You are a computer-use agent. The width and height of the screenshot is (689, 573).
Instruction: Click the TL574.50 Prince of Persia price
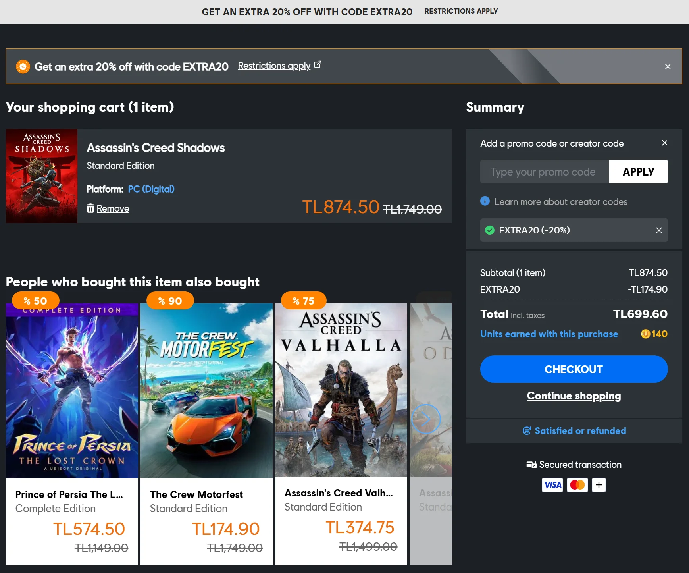(x=89, y=529)
